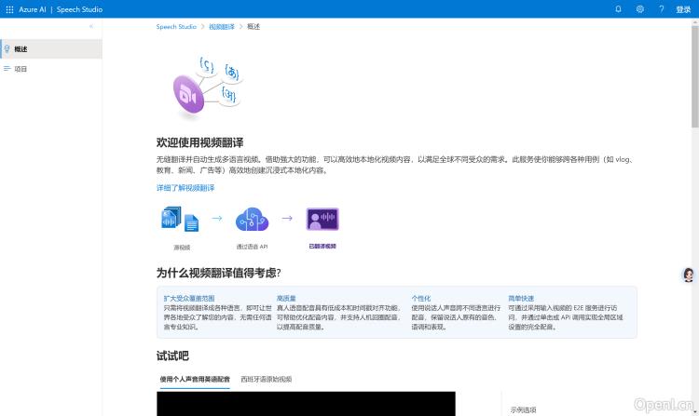This screenshot has height=416, width=699.
Task: Select the 使用个人声音用英语配音 tab
Action: [x=195, y=380]
